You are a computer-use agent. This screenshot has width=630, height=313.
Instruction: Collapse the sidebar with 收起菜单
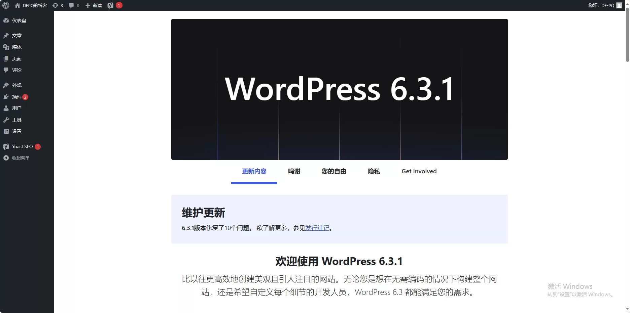pyautogui.click(x=21, y=158)
